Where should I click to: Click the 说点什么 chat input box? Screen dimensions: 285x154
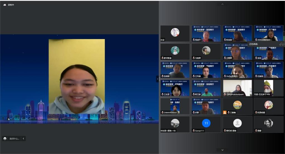[x=14, y=139]
